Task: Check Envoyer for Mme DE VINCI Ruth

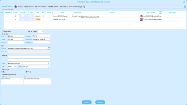Action: click(23, 20)
